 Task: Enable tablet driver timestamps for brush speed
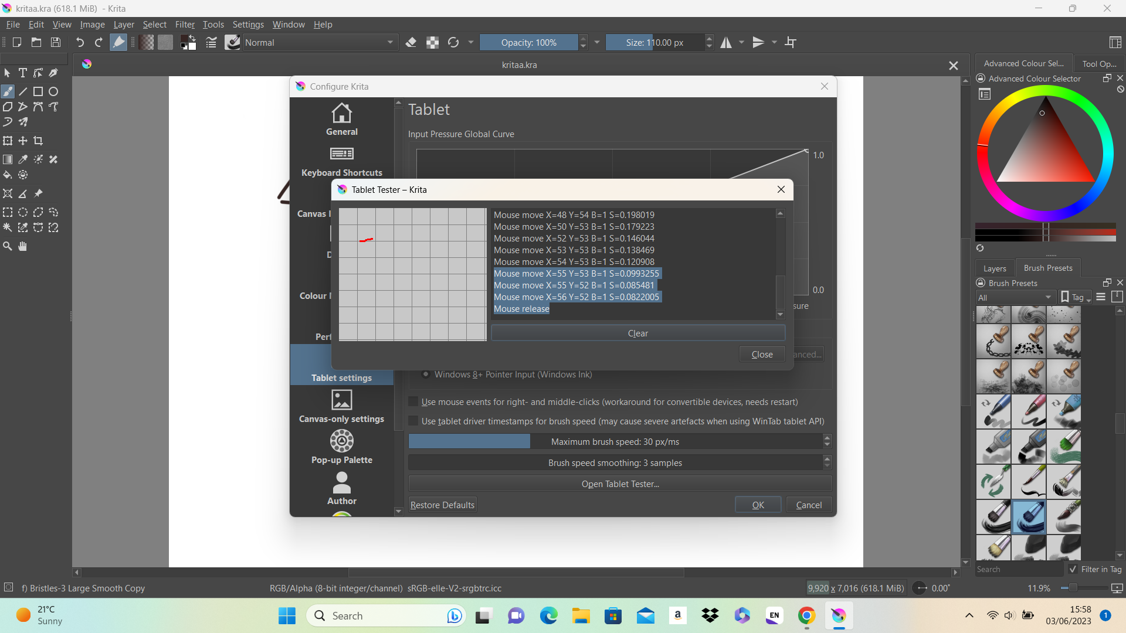[x=413, y=421]
